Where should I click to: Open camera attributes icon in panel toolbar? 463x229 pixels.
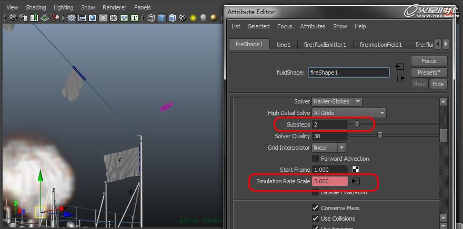(x=24, y=18)
